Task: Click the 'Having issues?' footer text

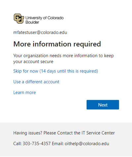Action: tap(28, 133)
